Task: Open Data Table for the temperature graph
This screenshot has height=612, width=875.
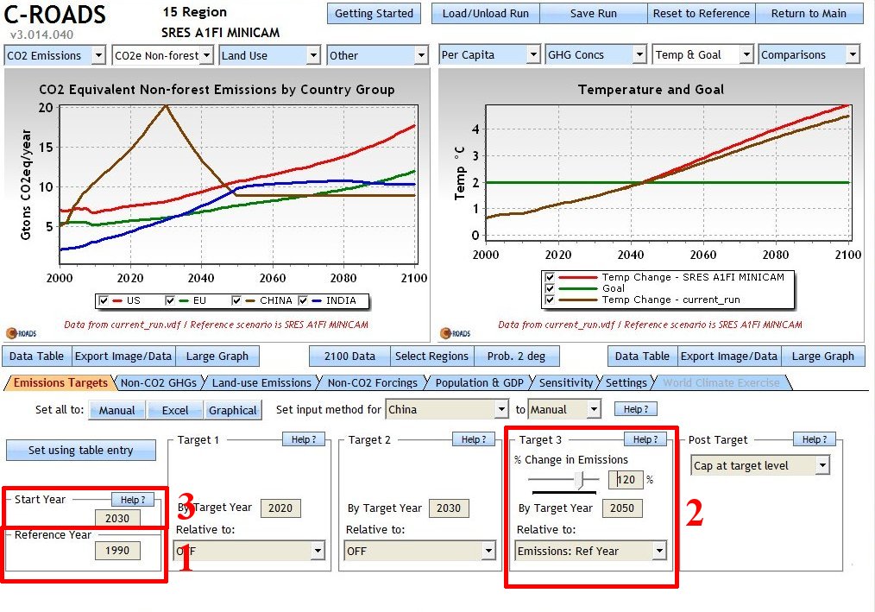Action: pos(642,356)
